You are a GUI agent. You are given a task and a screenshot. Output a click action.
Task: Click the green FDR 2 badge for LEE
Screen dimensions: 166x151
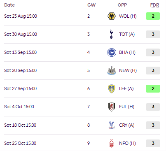click(153, 88)
